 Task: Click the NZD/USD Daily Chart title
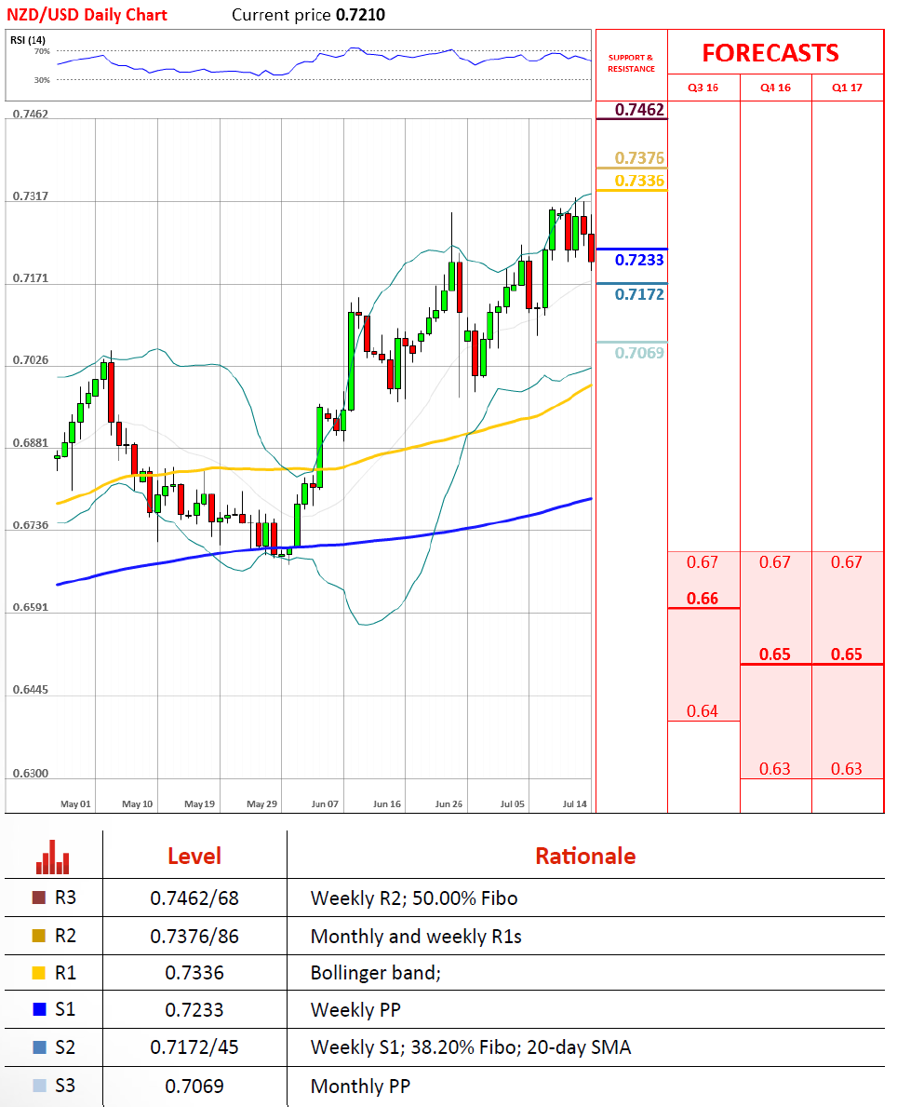pos(87,15)
